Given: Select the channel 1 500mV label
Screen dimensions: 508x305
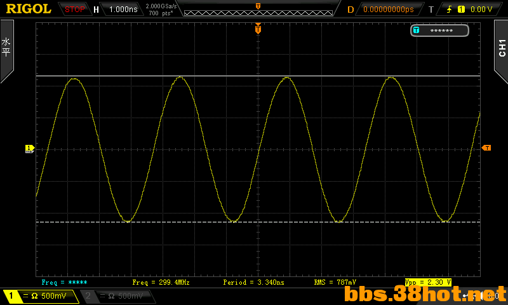Looking at the screenshot, I should [53, 295].
